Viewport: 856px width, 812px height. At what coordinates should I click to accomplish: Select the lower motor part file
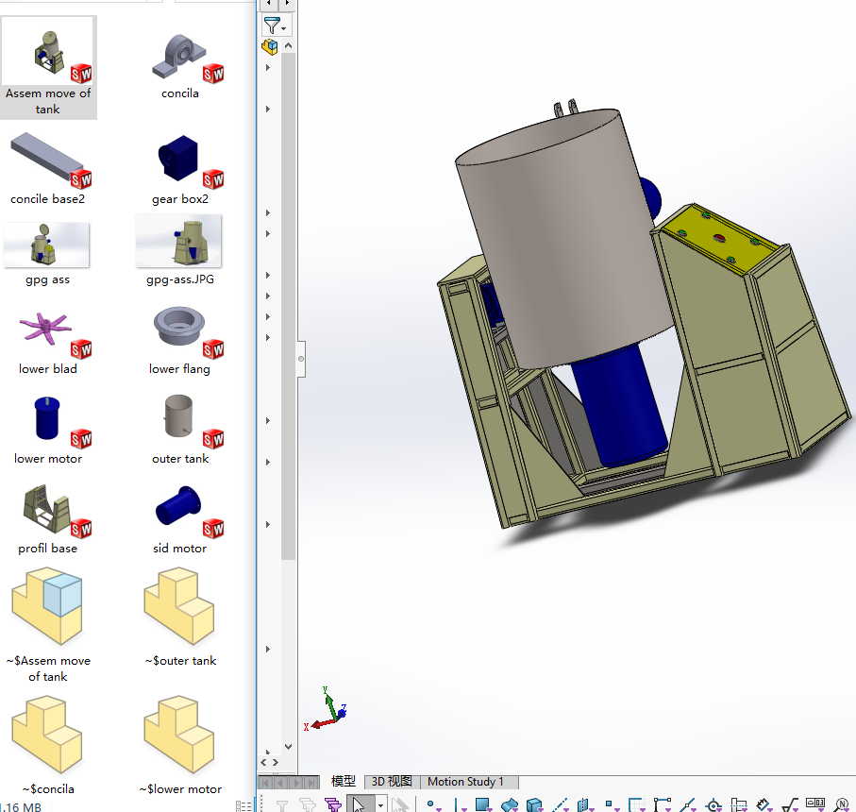(48, 431)
